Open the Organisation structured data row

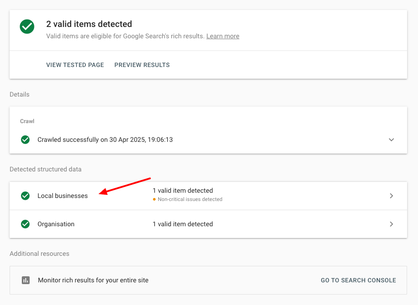(208, 224)
